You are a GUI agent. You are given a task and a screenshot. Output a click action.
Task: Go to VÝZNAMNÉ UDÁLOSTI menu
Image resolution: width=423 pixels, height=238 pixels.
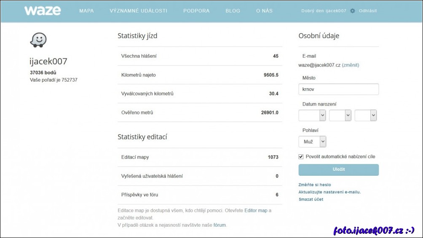pyautogui.click(x=138, y=11)
